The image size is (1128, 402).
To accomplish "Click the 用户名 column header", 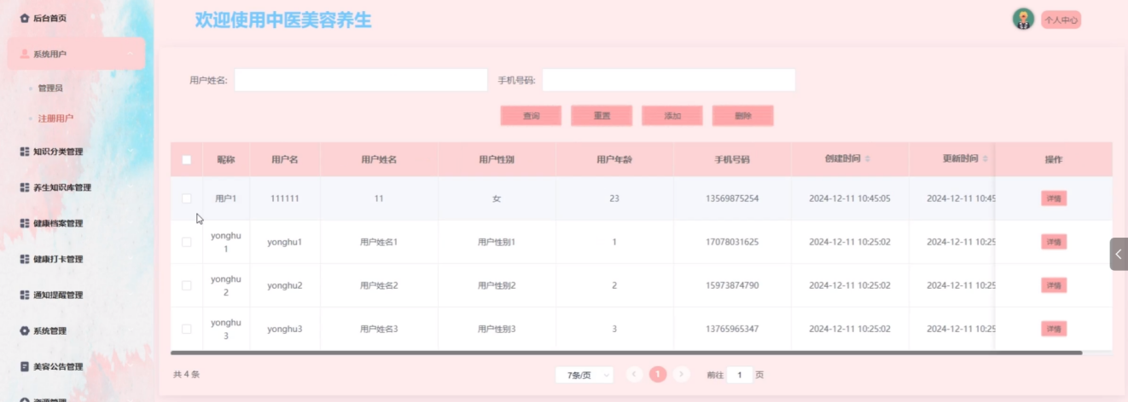I will coord(285,159).
